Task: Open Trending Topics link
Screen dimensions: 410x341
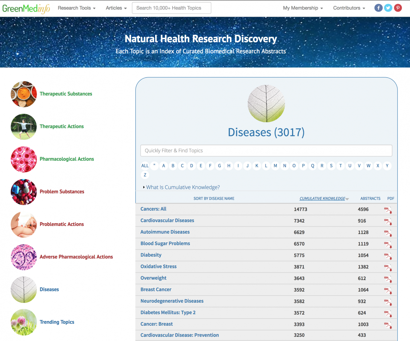Action: click(x=57, y=322)
